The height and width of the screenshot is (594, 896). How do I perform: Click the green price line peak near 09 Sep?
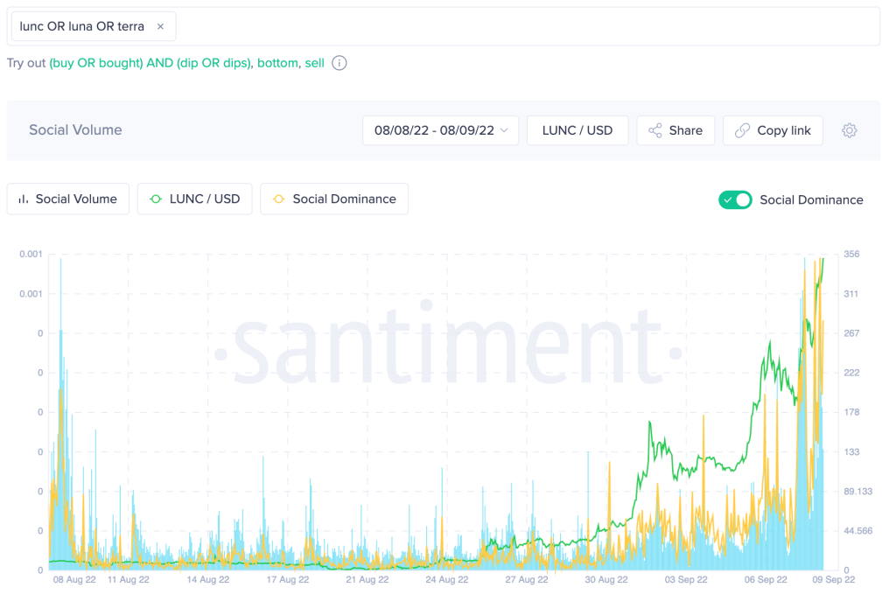(822, 261)
